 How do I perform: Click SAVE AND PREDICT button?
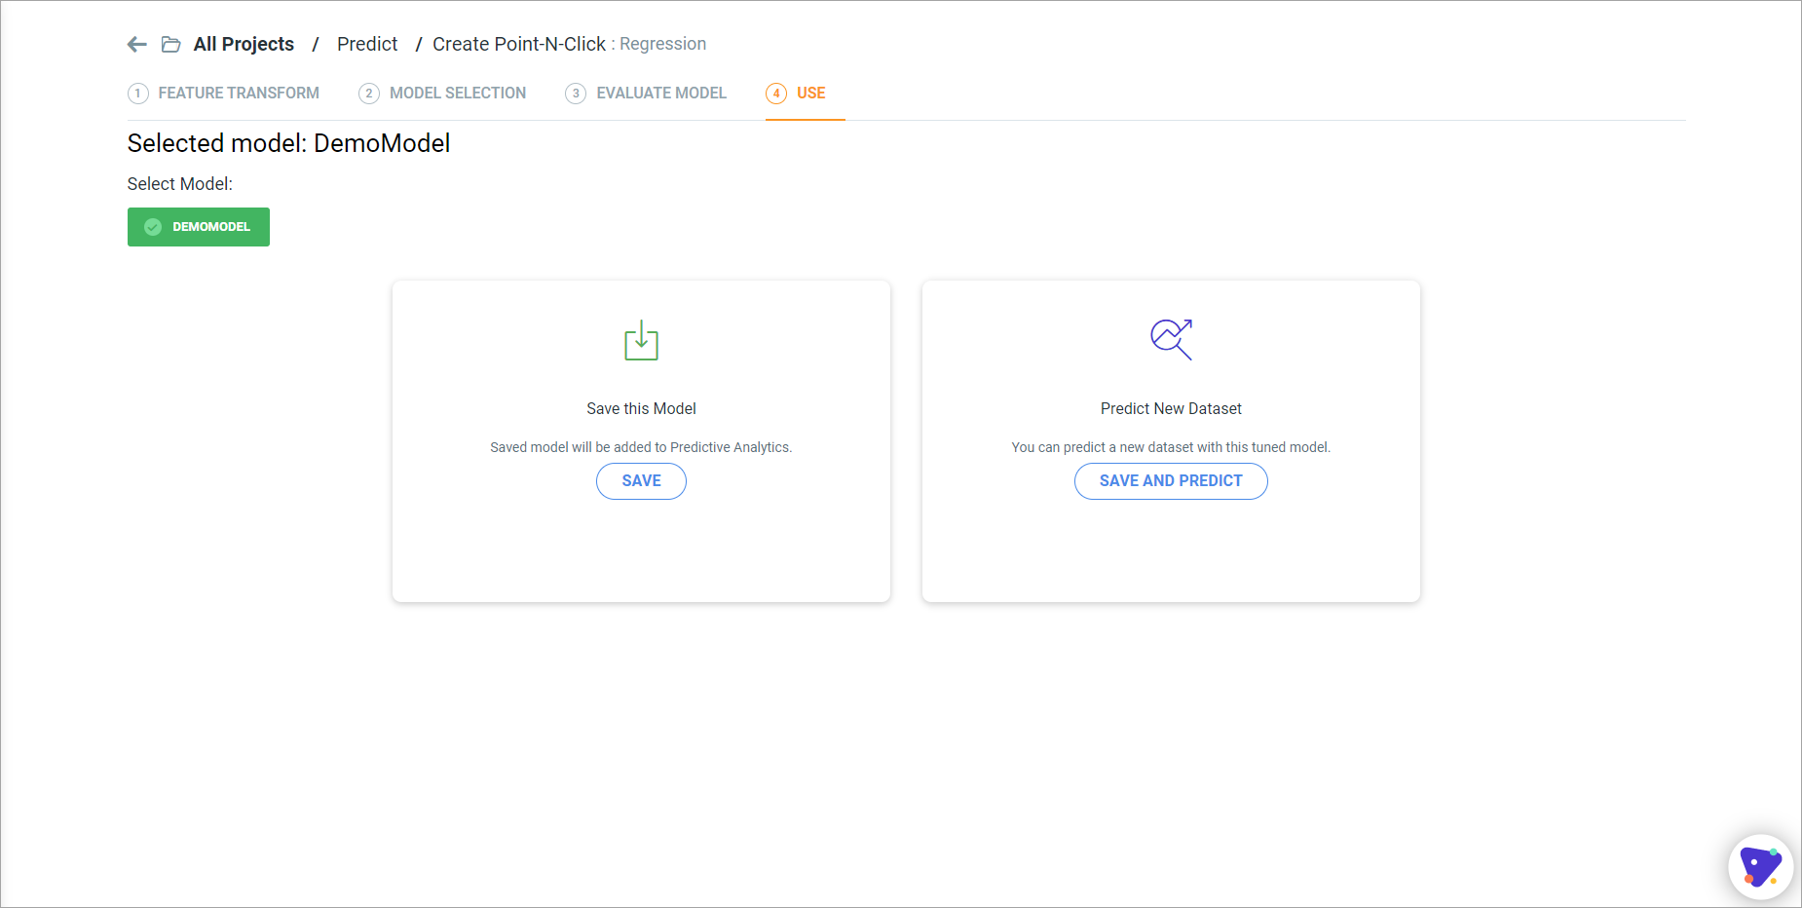click(x=1171, y=481)
